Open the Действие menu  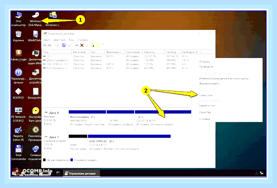[x=59, y=40]
